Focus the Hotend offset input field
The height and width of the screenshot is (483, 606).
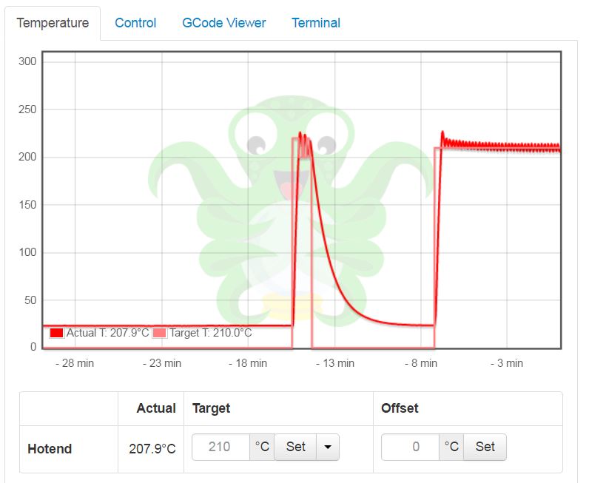(410, 447)
